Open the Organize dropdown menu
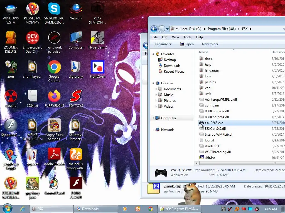The height and width of the screenshot is (213, 285). pos(163,44)
